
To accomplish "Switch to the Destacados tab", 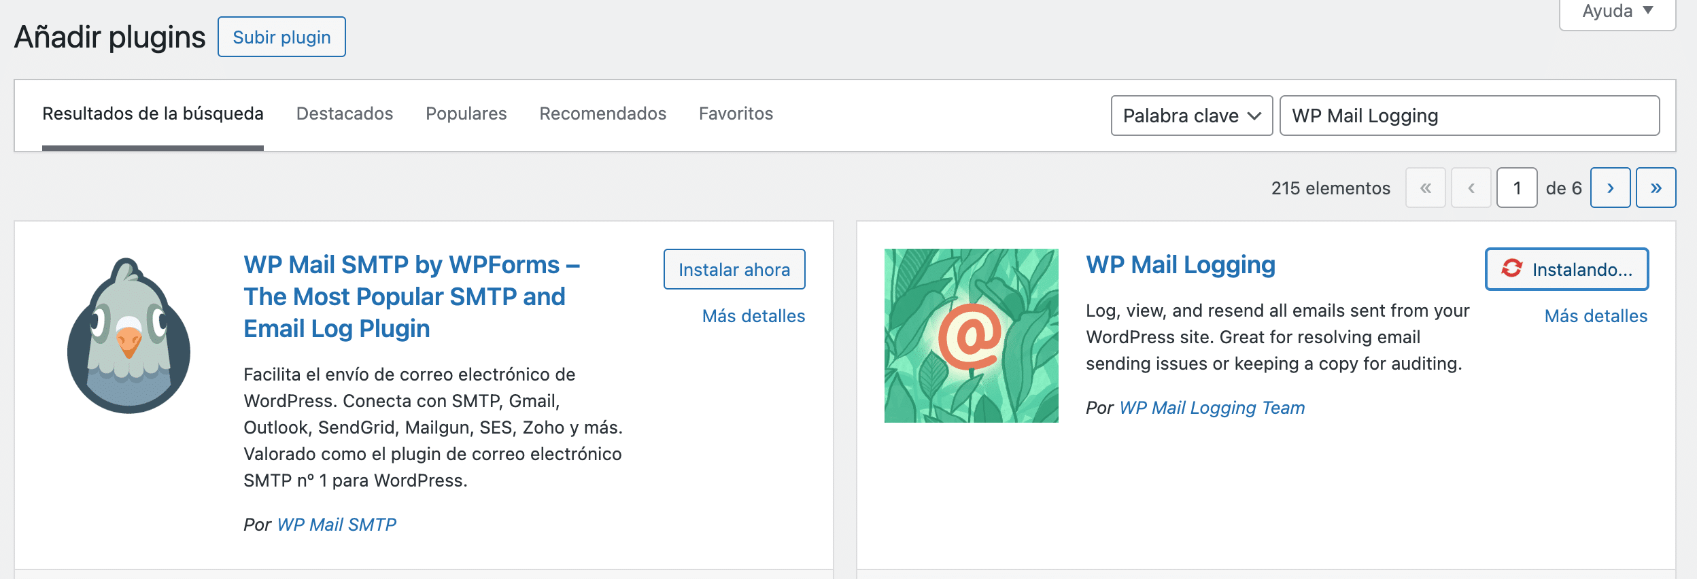I will pos(345,113).
